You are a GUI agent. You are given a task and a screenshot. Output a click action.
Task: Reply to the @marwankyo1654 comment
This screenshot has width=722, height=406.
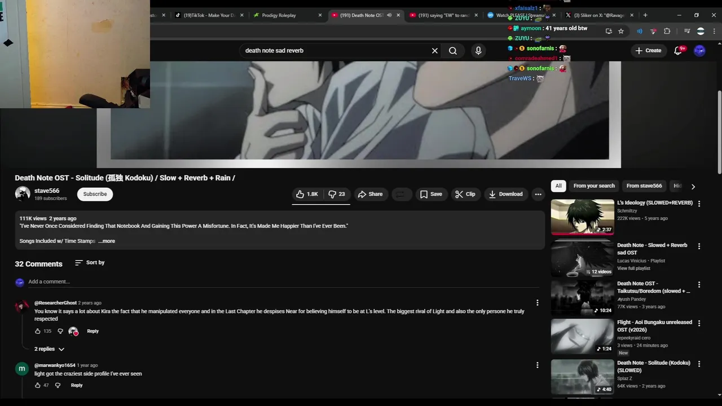77,385
